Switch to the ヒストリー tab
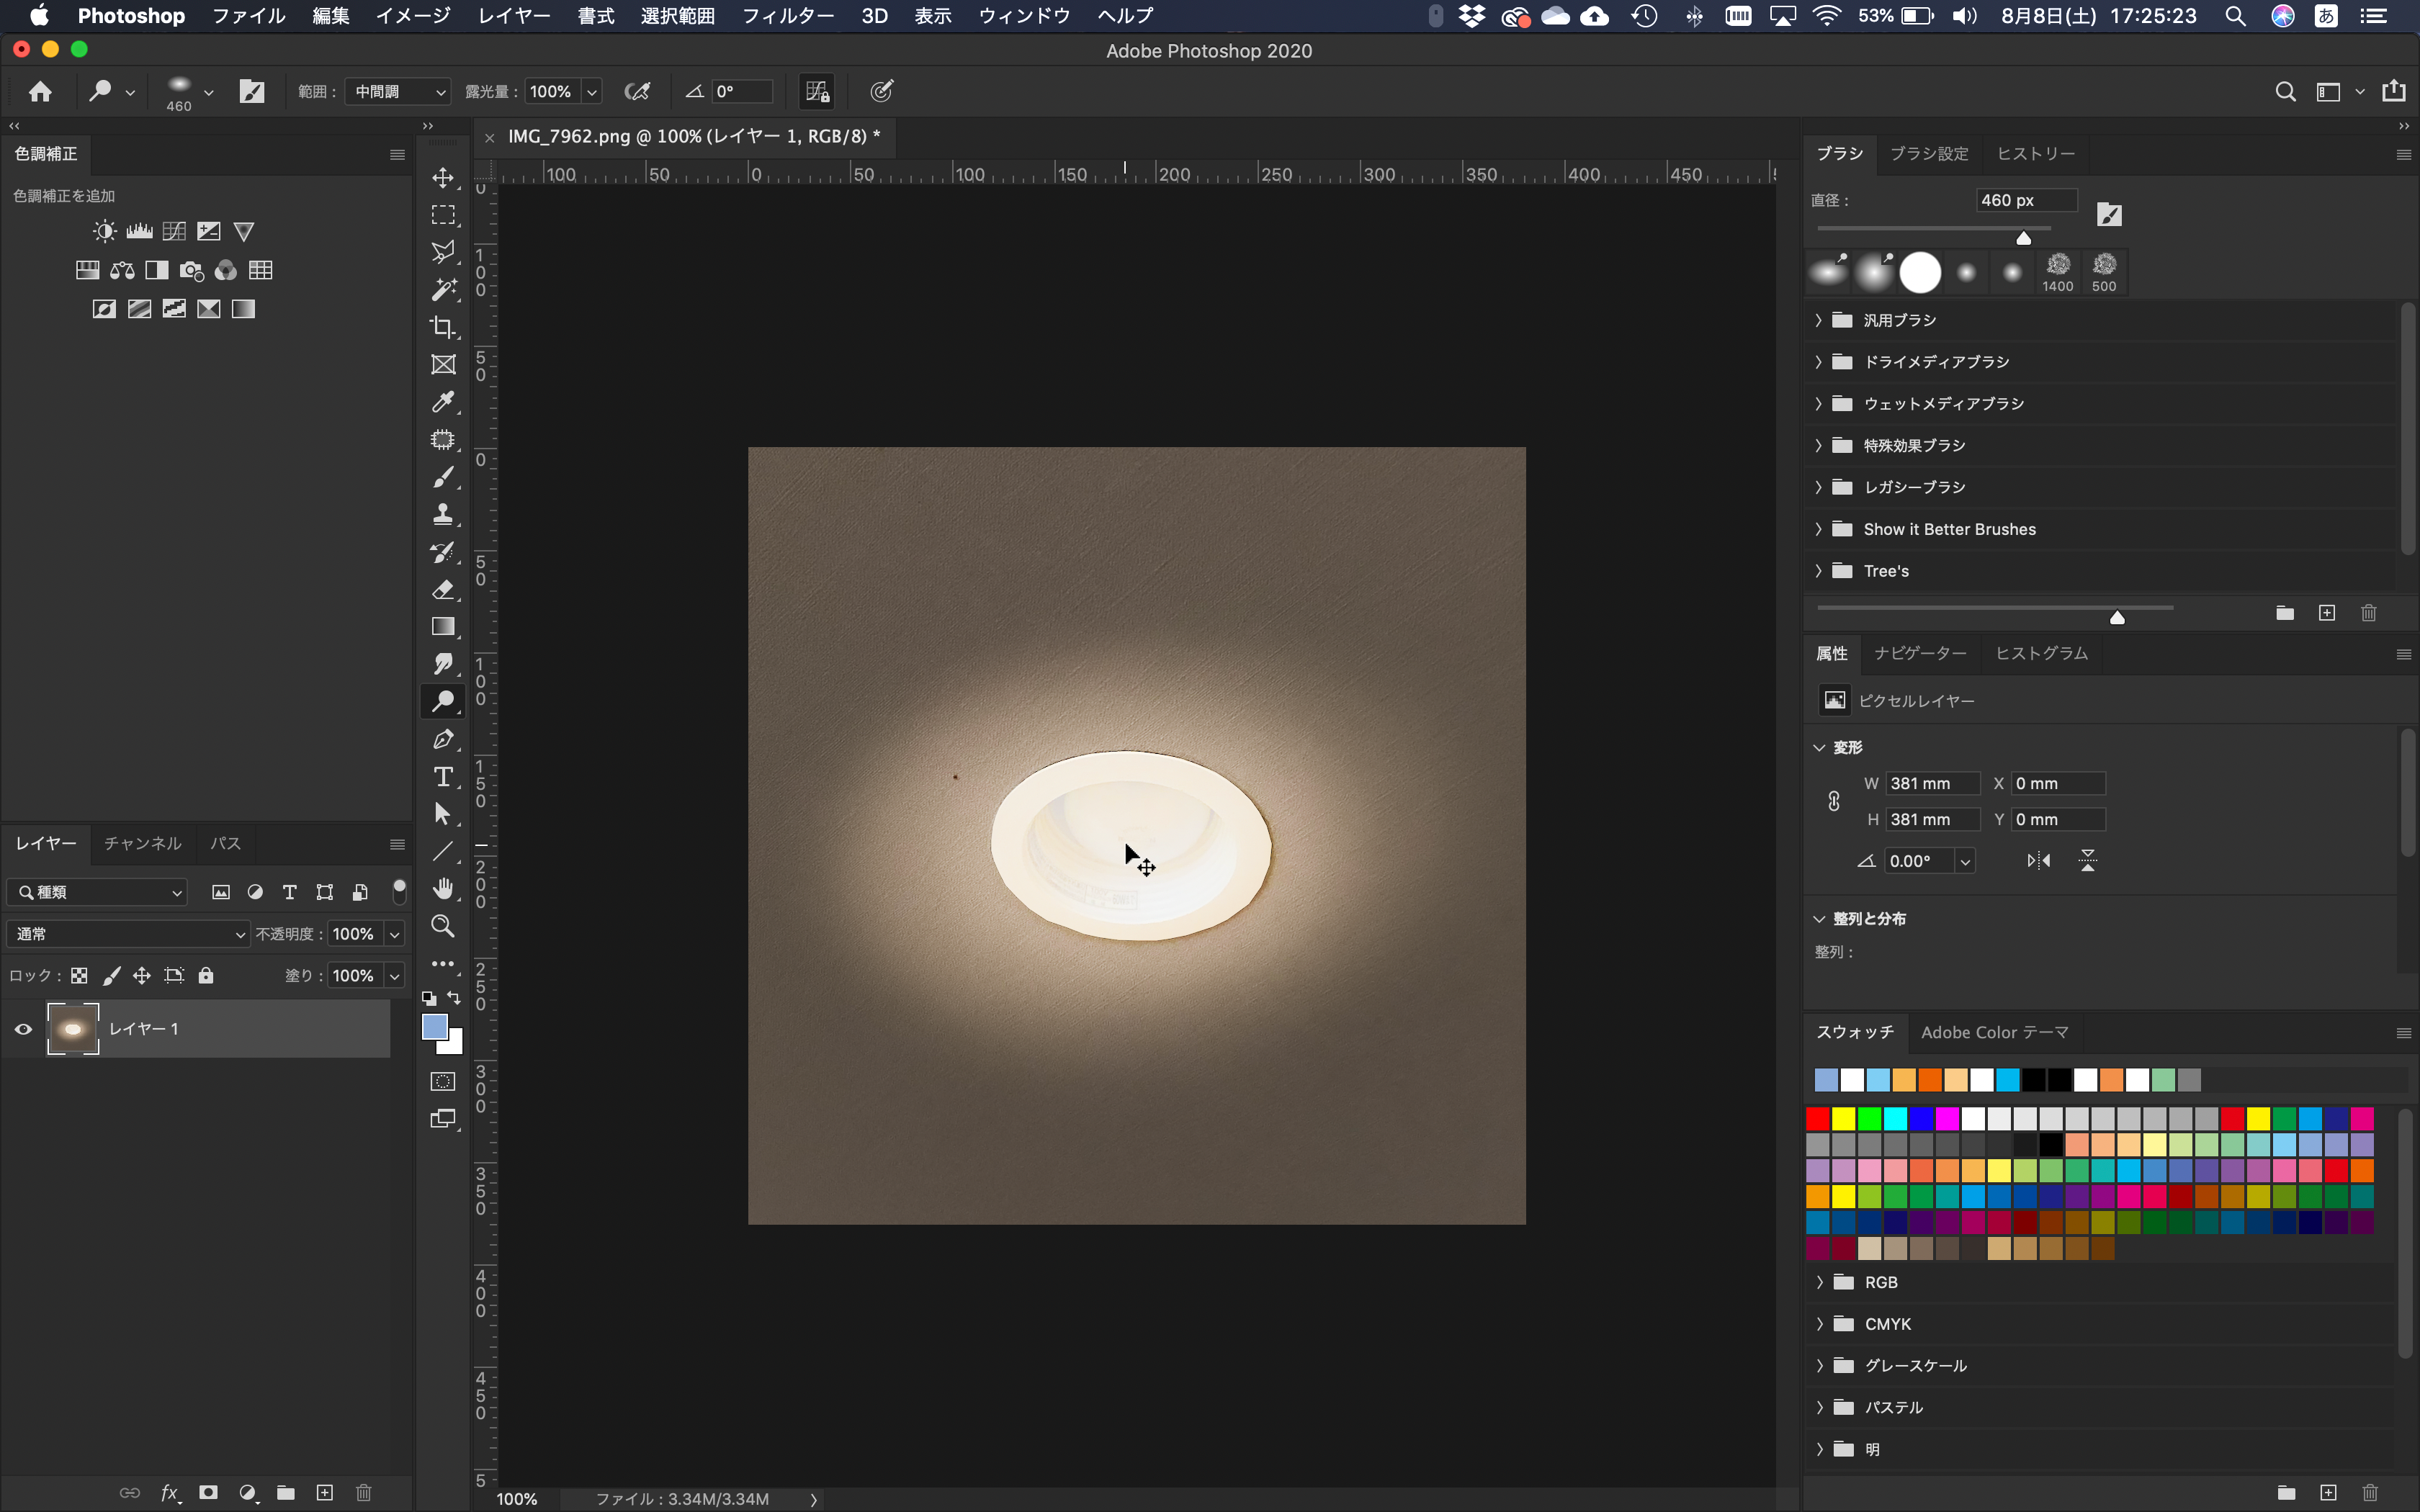This screenshot has height=1512, width=2420. tap(2035, 154)
